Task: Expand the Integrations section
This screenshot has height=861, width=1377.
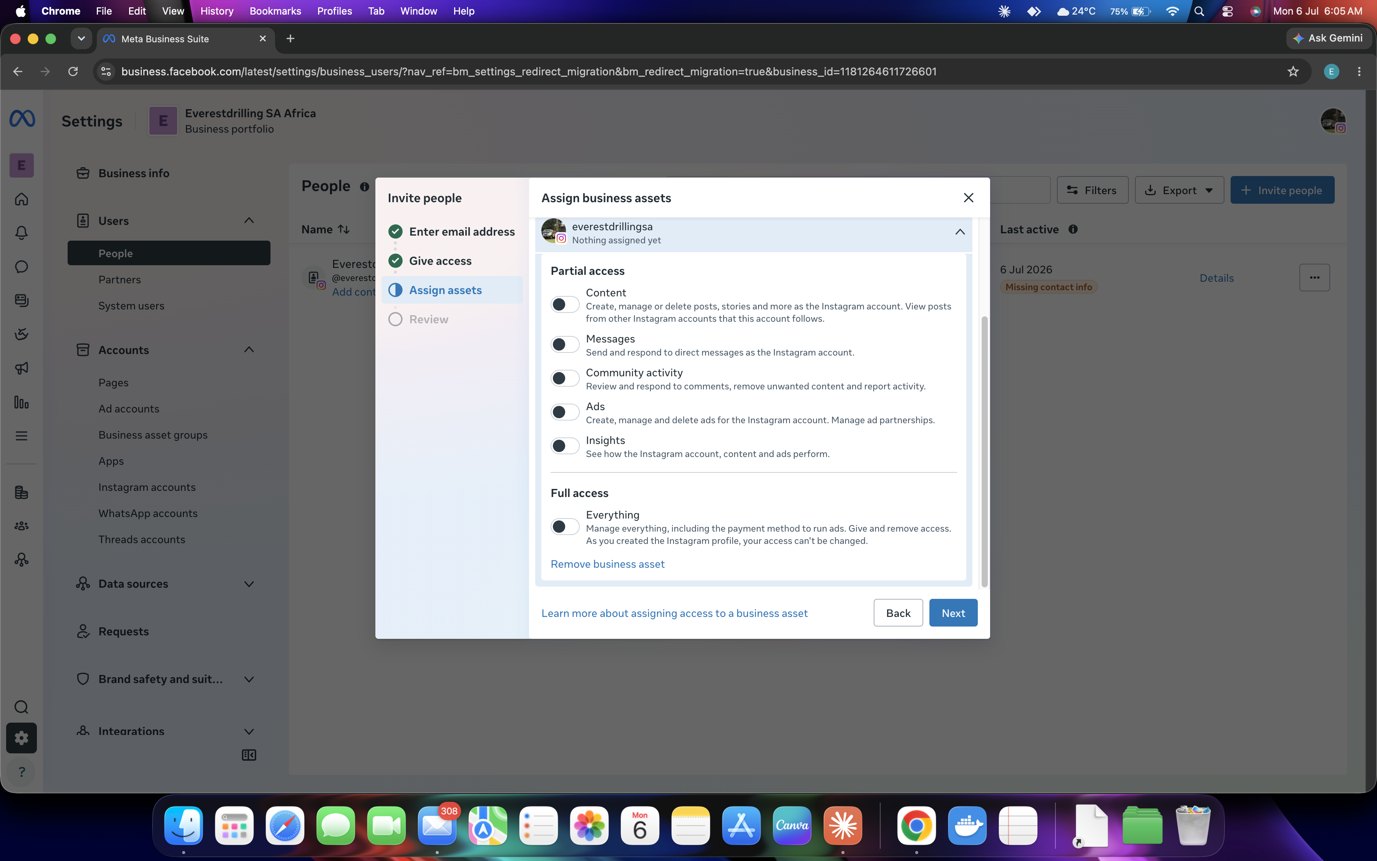Action: (x=249, y=731)
